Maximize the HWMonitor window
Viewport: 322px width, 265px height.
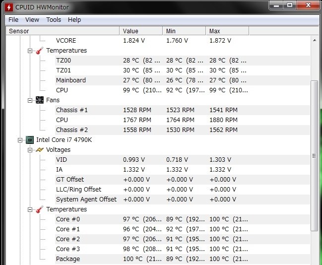pyautogui.click(x=290, y=5)
